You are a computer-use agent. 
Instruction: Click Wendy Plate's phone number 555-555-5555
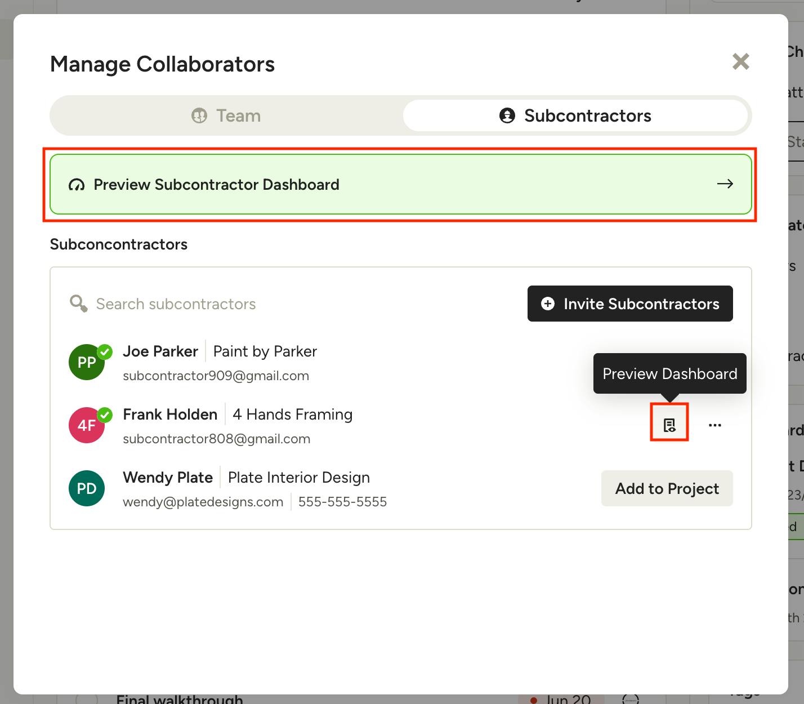[x=342, y=502]
